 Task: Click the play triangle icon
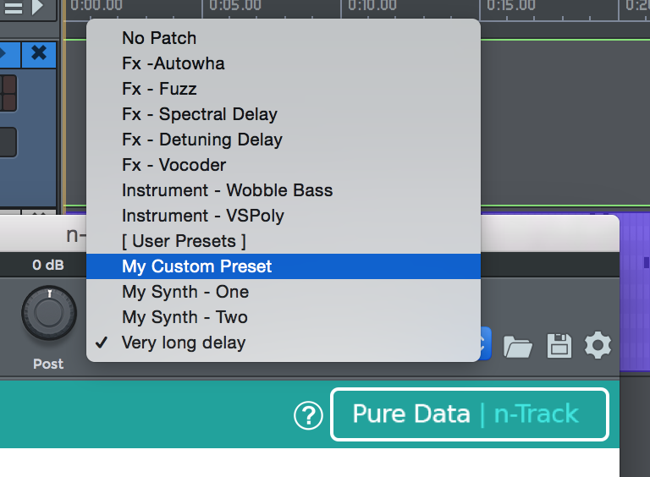[x=38, y=7]
